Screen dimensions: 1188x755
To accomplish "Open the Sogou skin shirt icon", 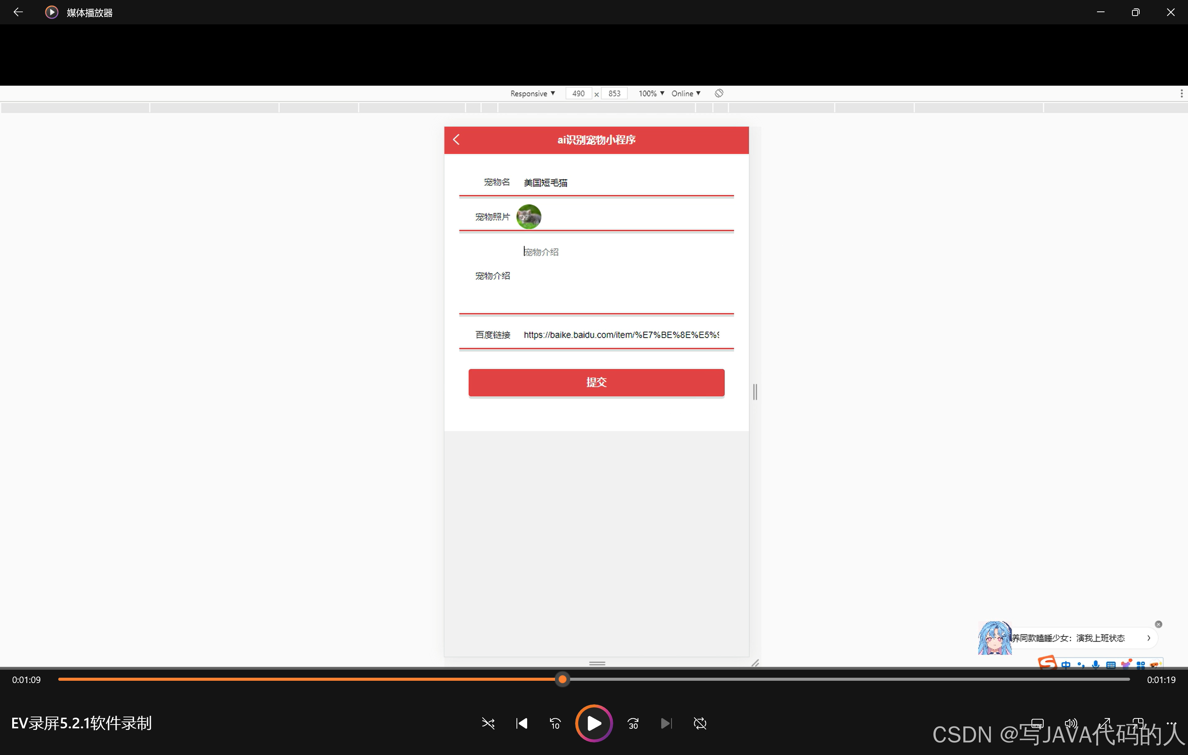I will click(x=1126, y=664).
